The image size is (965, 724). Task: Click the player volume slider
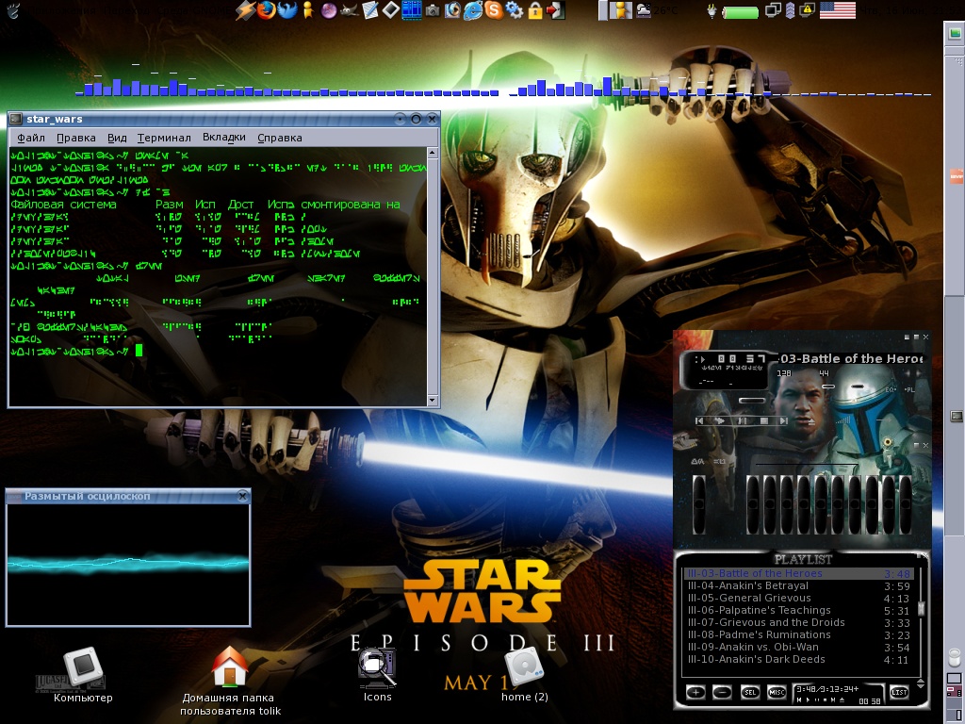point(828,387)
